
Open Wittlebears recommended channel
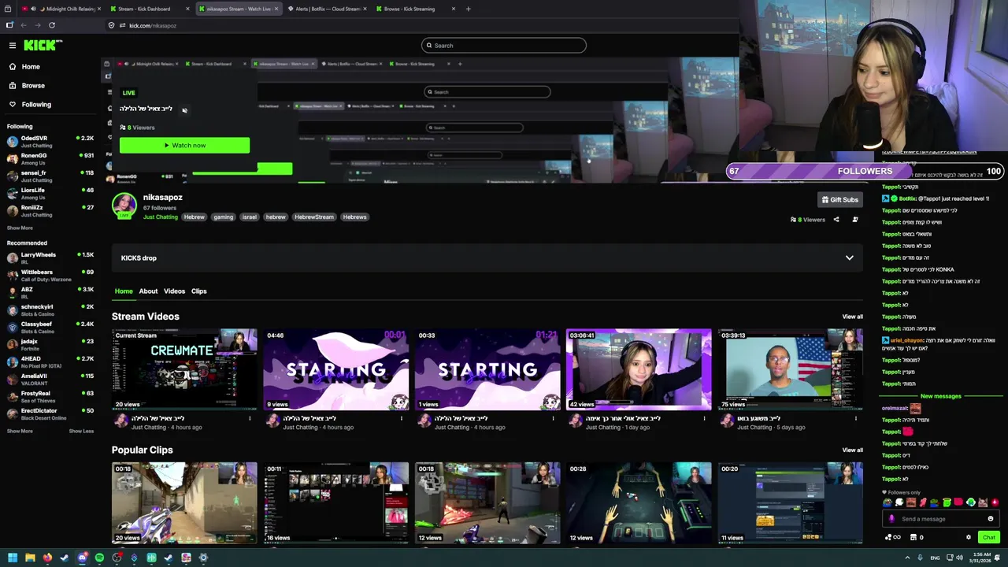click(50, 275)
